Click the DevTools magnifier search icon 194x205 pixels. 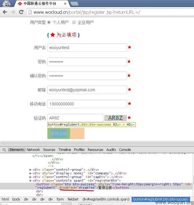(x=4, y=150)
